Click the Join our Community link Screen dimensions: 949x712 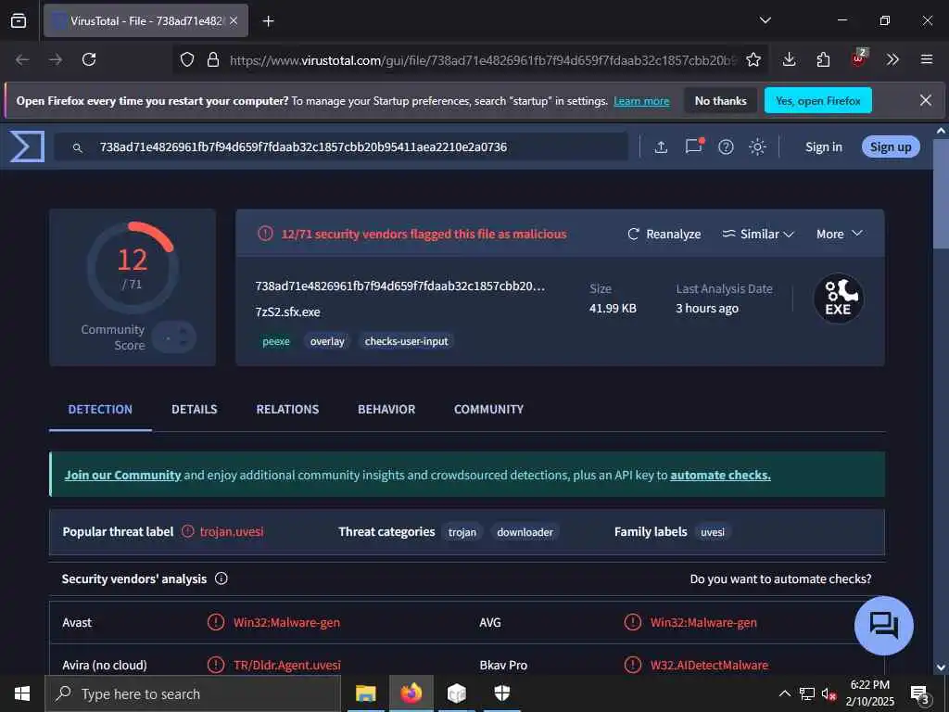pyautogui.click(x=123, y=476)
